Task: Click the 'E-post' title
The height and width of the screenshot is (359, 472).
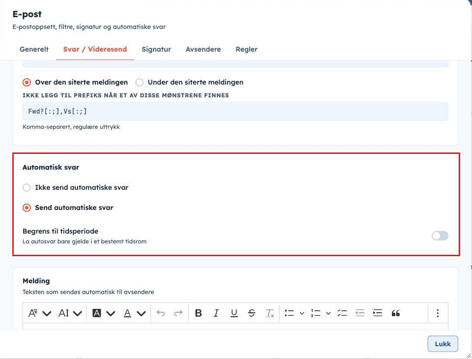Action: pos(27,14)
